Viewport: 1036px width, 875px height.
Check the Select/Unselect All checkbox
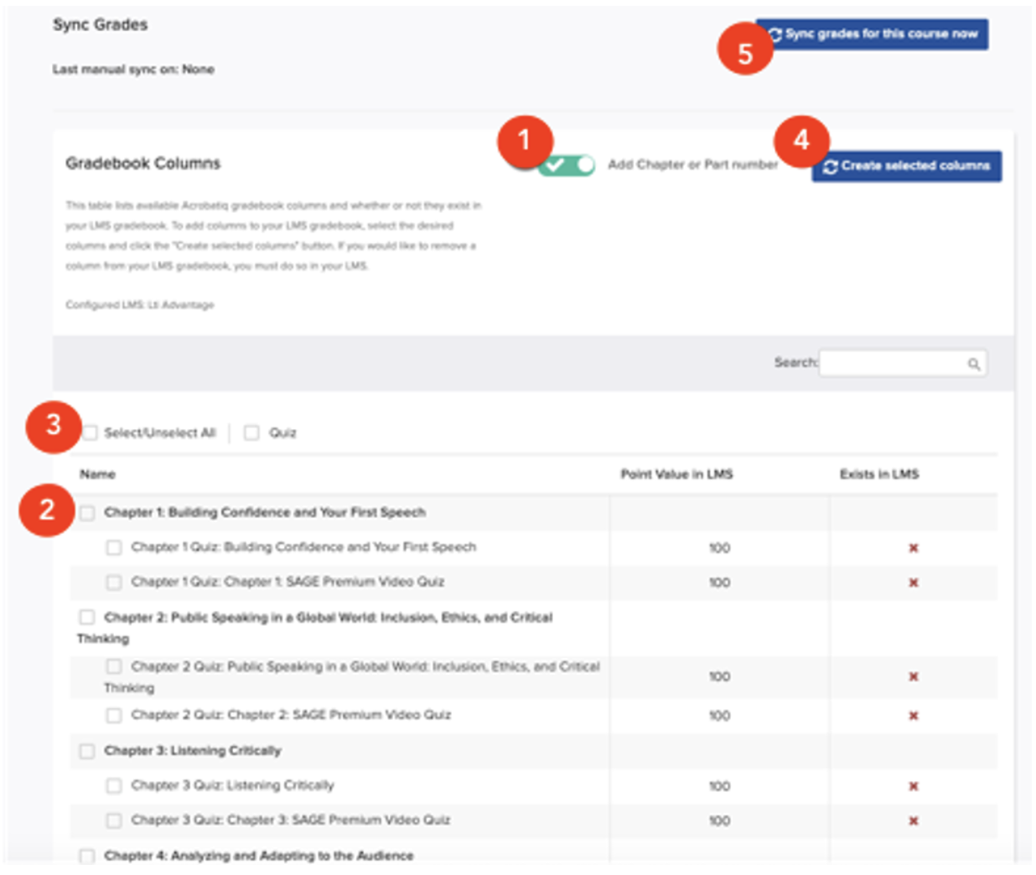(x=90, y=432)
